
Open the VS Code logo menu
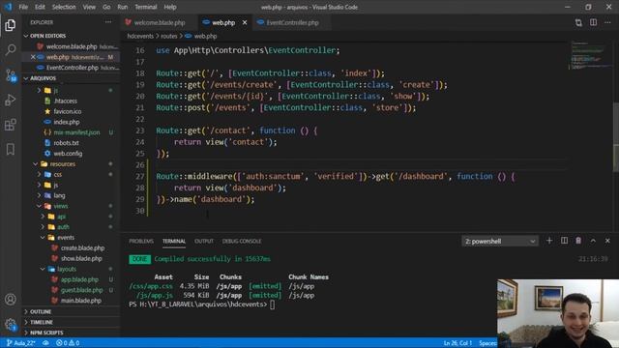pyautogui.click(x=8, y=7)
